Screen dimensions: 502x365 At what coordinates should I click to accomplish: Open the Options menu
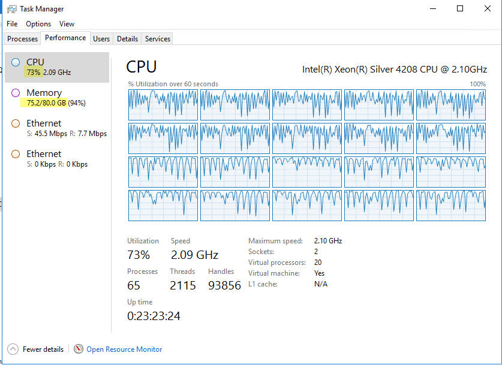click(x=38, y=24)
